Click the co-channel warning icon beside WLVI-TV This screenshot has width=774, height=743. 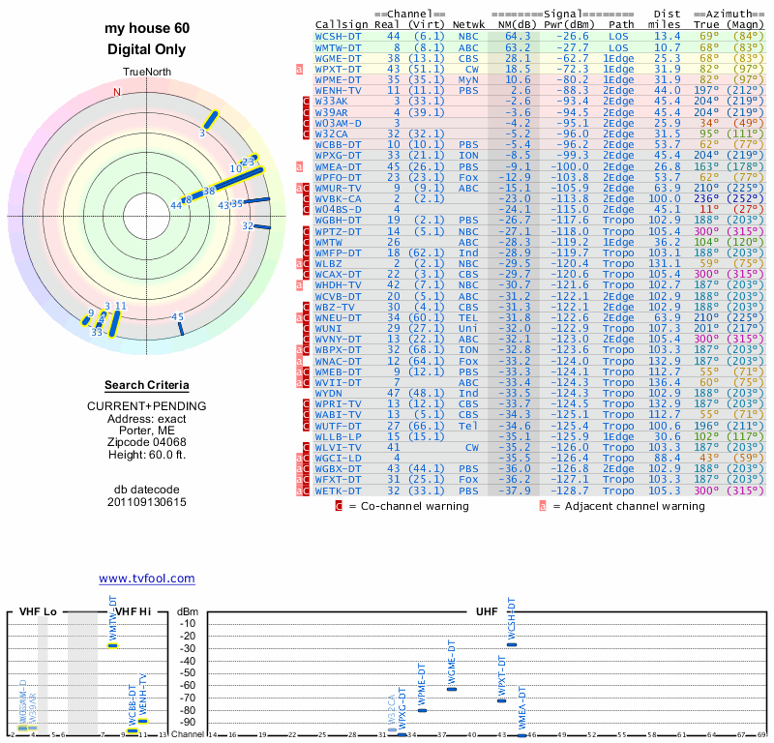pos(306,447)
